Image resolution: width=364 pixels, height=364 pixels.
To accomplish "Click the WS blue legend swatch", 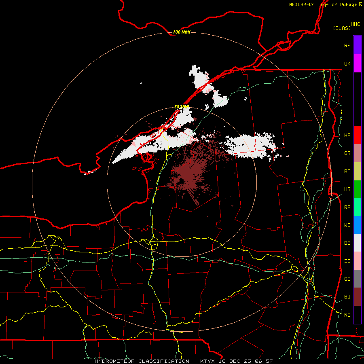I will 357,225.
